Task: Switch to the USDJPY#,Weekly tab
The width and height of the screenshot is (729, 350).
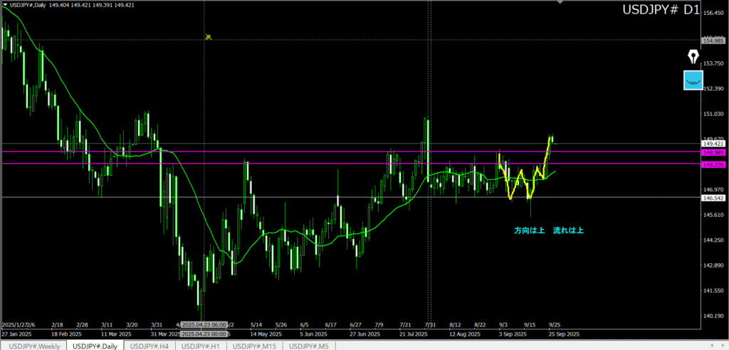Action: click(33, 345)
